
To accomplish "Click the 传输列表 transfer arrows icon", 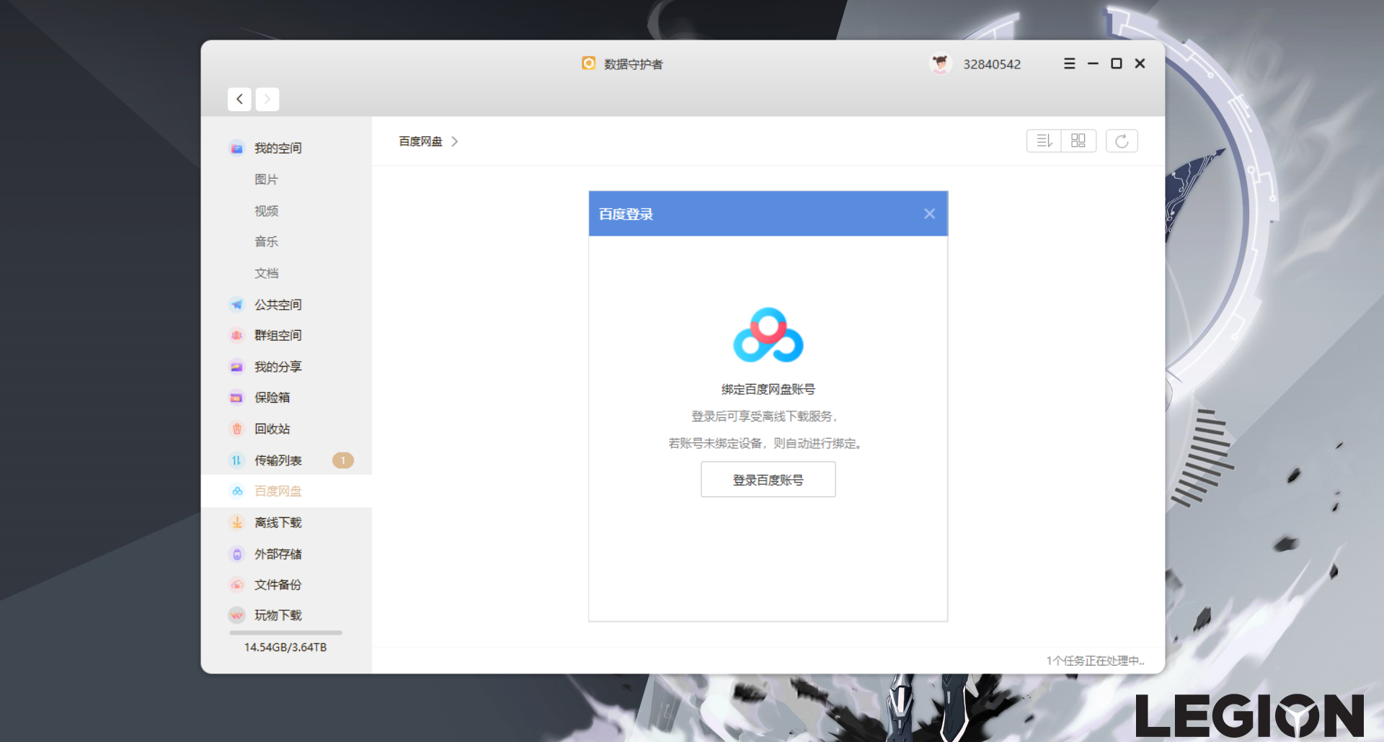I will coord(236,460).
